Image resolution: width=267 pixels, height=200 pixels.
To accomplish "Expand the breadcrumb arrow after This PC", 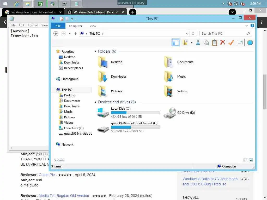I will [x=103, y=34].
